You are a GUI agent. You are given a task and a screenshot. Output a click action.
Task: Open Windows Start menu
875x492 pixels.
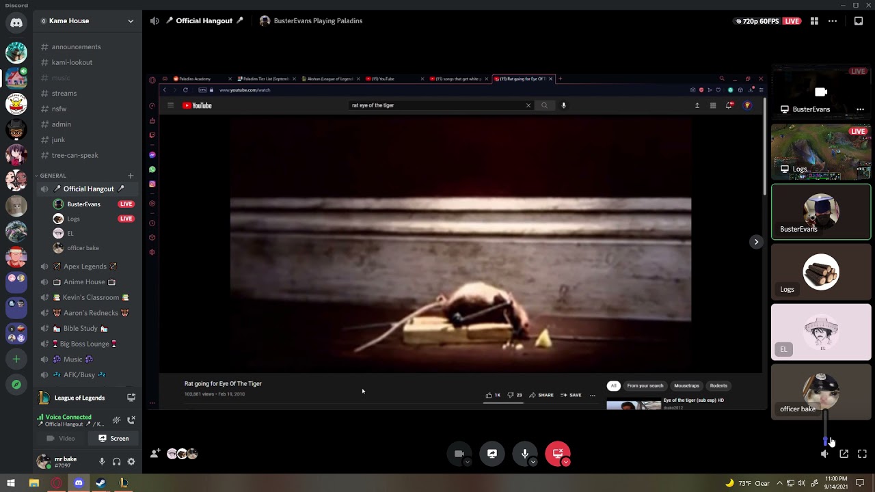tap(11, 483)
